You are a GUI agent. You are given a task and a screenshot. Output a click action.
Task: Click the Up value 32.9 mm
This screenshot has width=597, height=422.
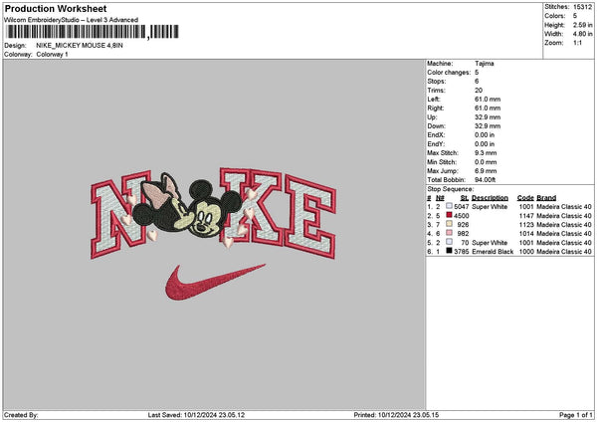pyautogui.click(x=488, y=117)
